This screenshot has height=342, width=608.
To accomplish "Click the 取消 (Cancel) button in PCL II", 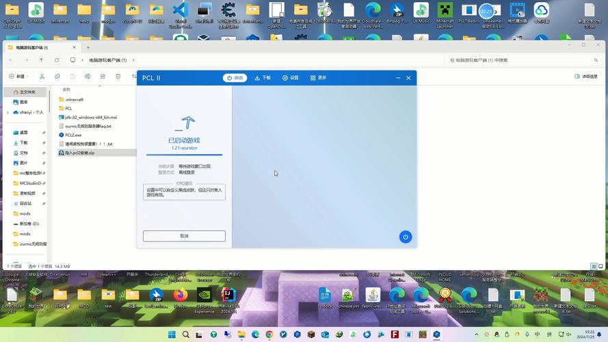I will (x=184, y=236).
